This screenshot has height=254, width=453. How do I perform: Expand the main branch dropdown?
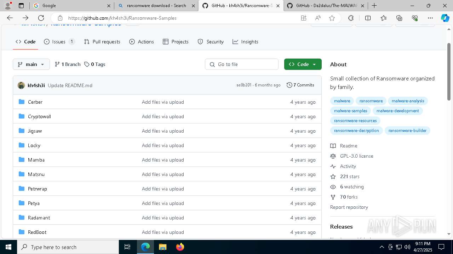[31, 64]
